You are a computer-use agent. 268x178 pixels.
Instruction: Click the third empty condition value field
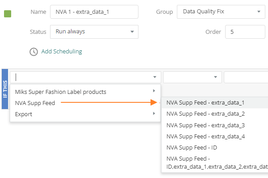[246, 77]
